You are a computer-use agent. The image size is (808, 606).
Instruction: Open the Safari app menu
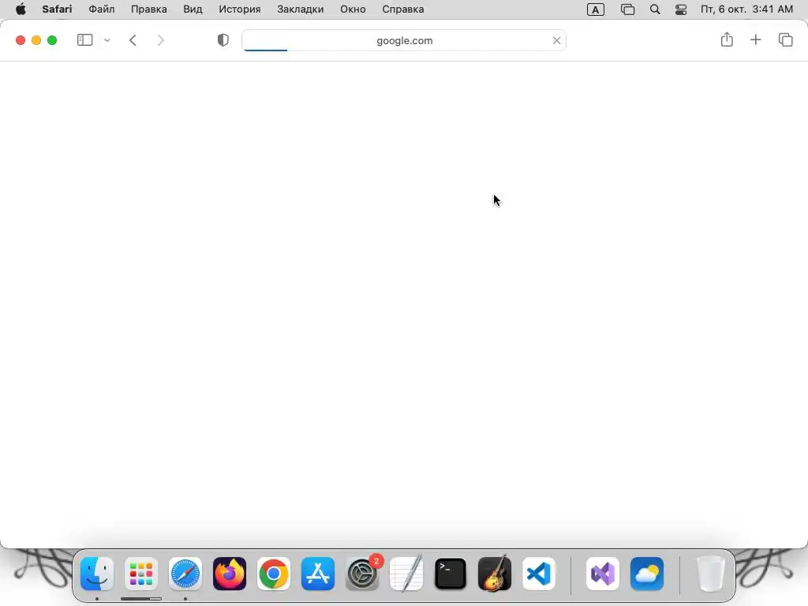coord(57,9)
